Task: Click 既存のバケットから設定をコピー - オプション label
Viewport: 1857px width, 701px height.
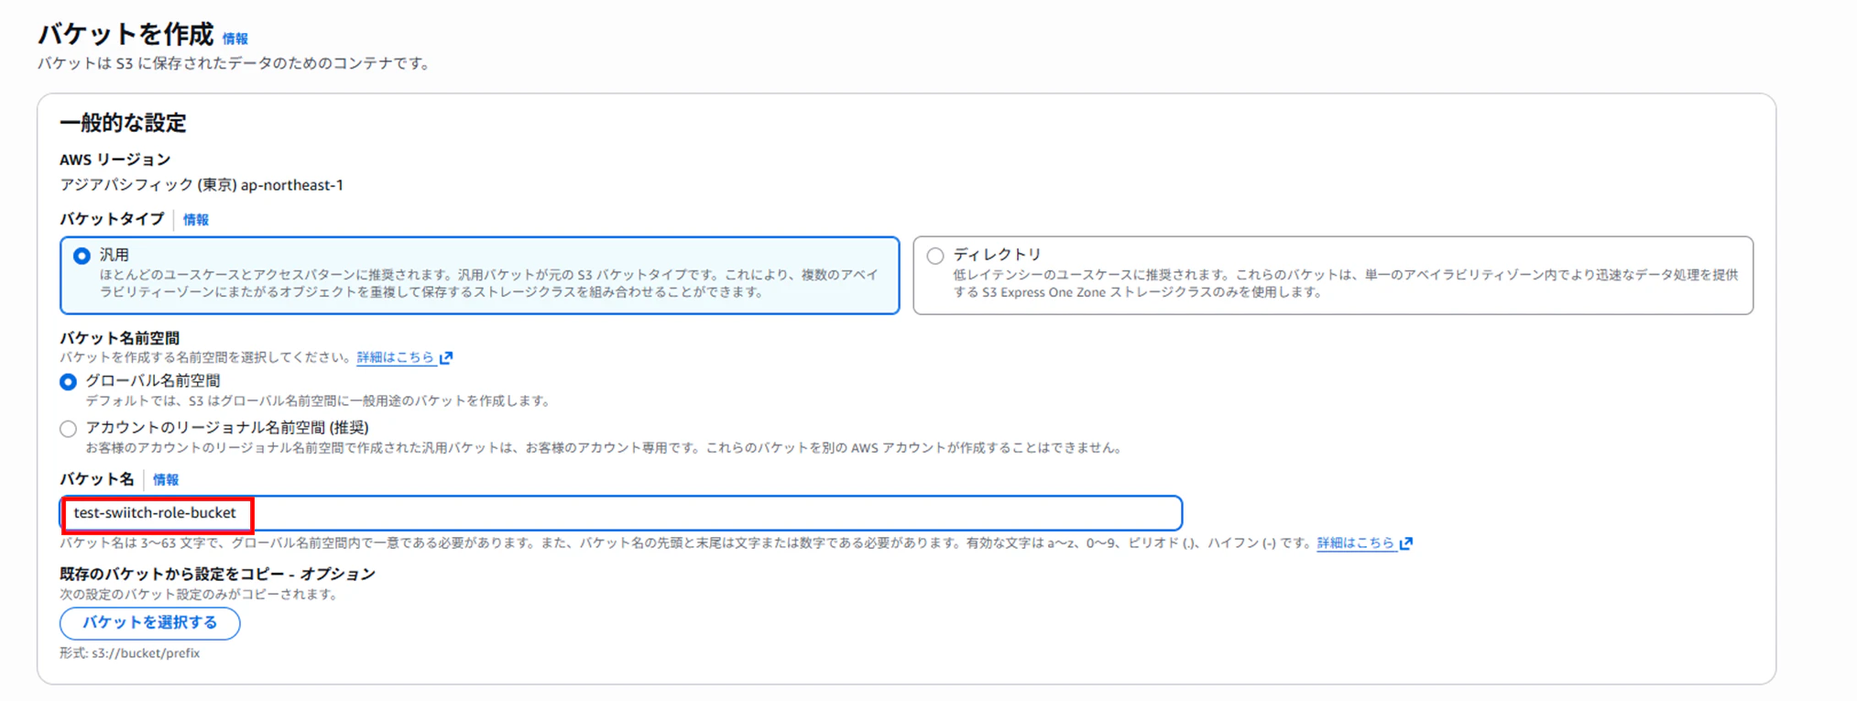Action: point(218,574)
